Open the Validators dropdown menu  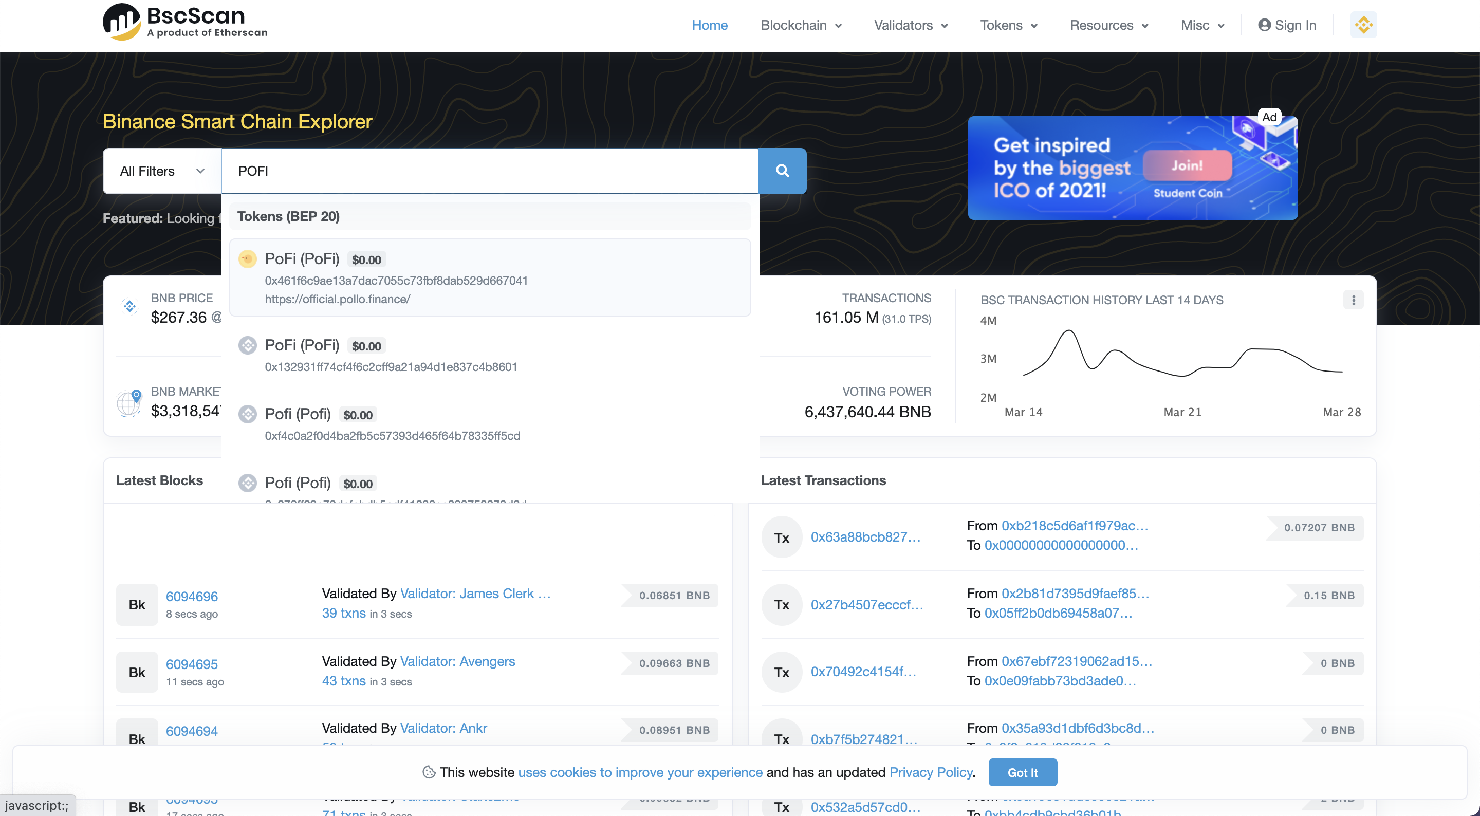point(910,25)
